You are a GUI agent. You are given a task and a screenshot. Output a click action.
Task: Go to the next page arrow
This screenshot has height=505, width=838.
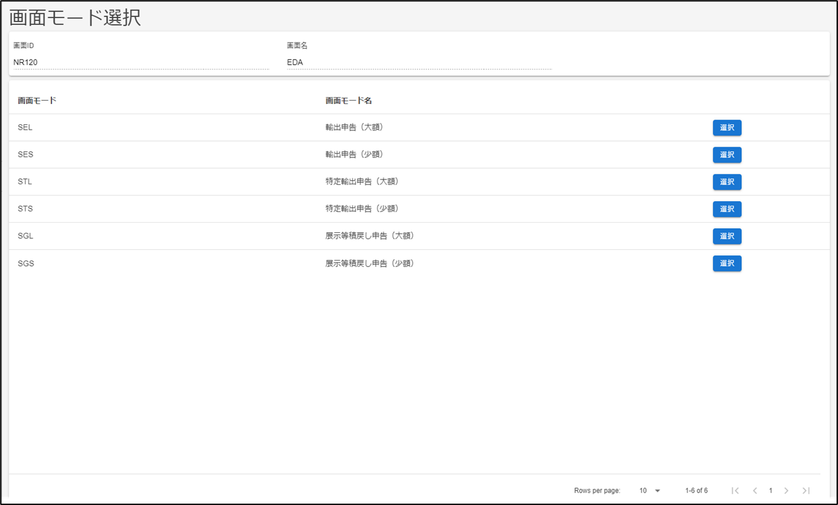[x=786, y=491]
